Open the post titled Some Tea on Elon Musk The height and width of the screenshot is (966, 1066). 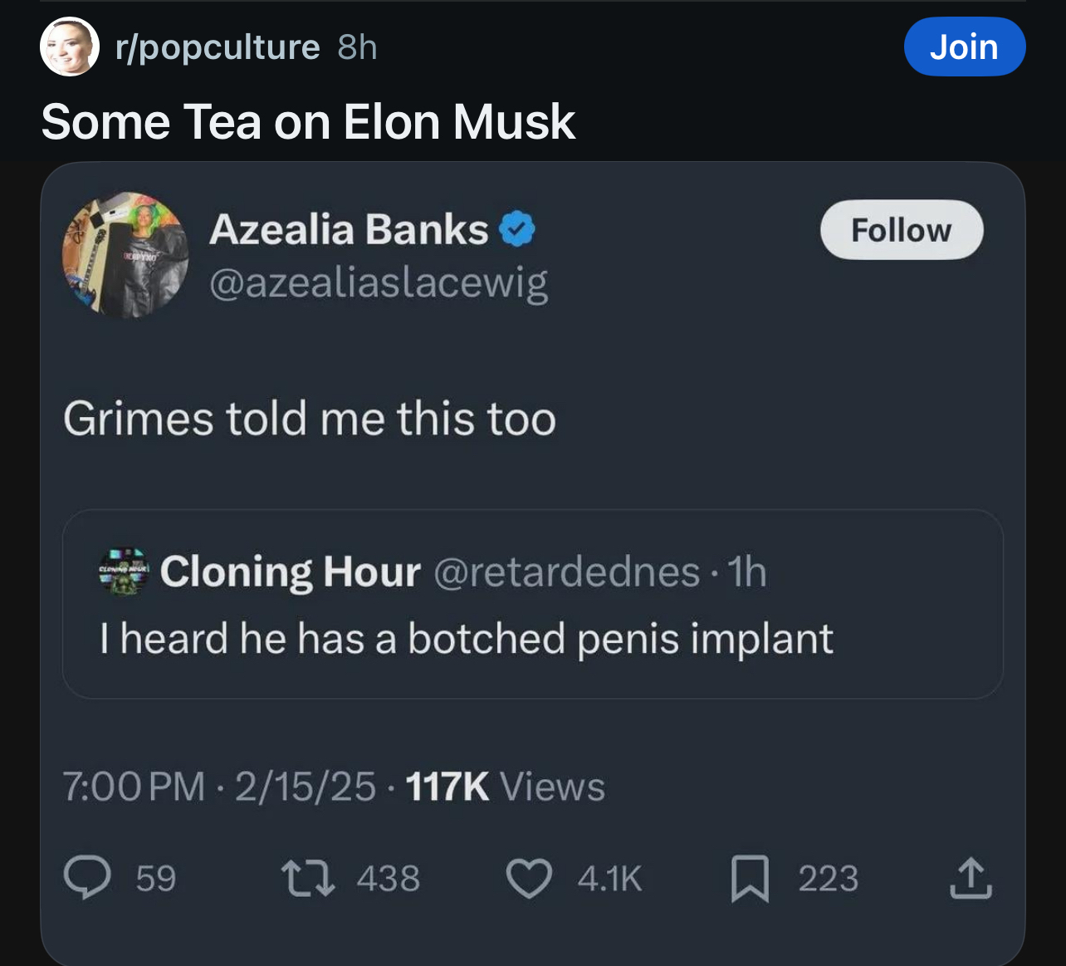[308, 122]
